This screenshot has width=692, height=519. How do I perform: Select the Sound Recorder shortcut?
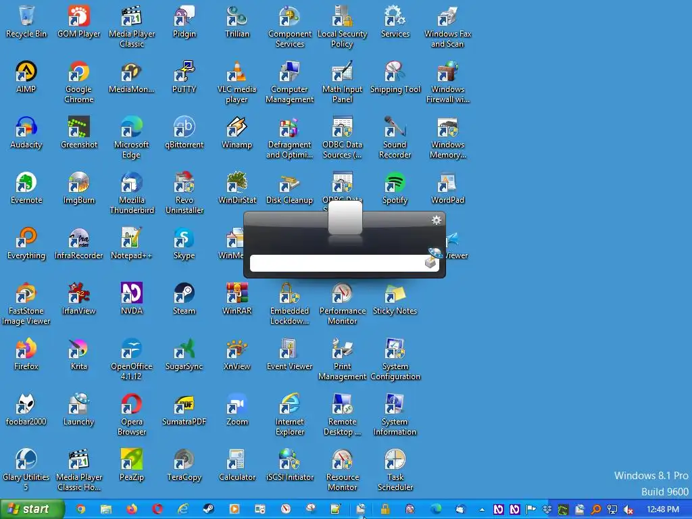coord(395,138)
